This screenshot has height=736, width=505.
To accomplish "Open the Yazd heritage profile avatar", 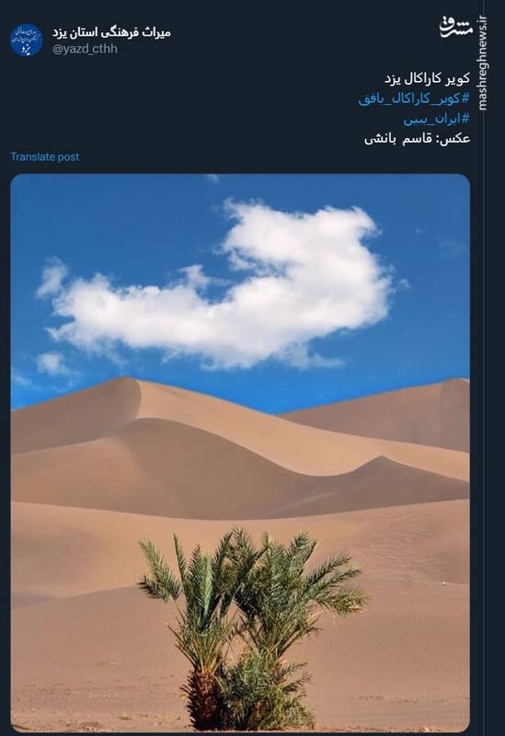I will tap(27, 40).
